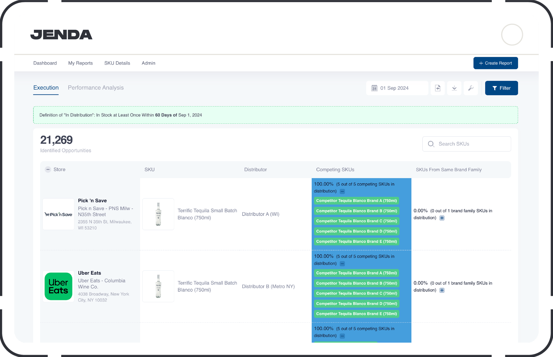Open SKU Details menu item
553x357 pixels.
pyautogui.click(x=117, y=63)
